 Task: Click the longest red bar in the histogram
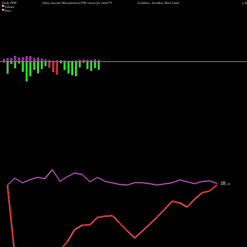[x=57, y=68]
